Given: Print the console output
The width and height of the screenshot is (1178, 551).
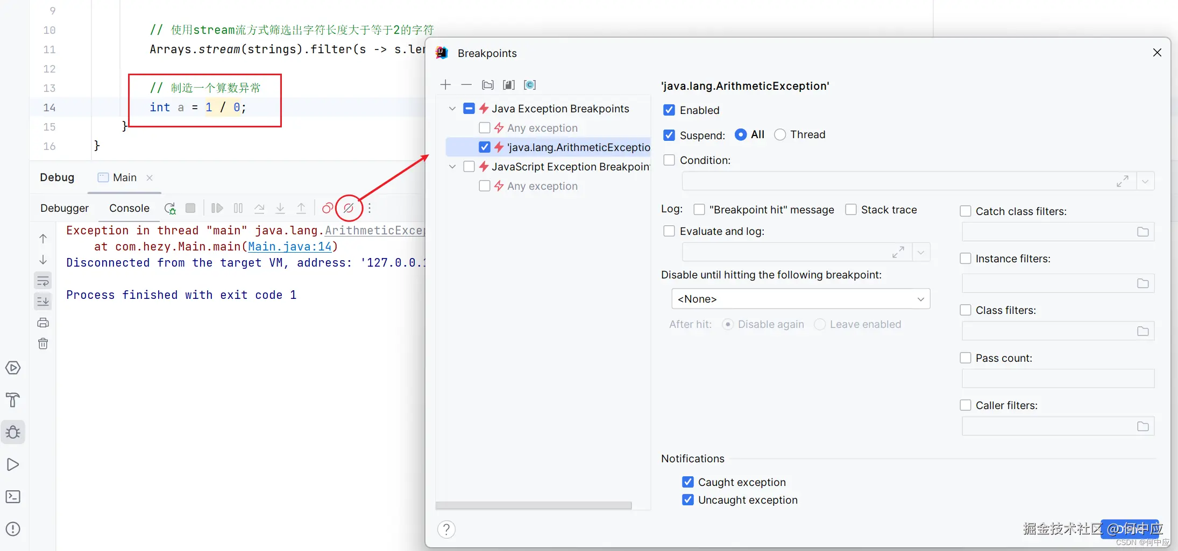Looking at the screenshot, I should pos(43,323).
